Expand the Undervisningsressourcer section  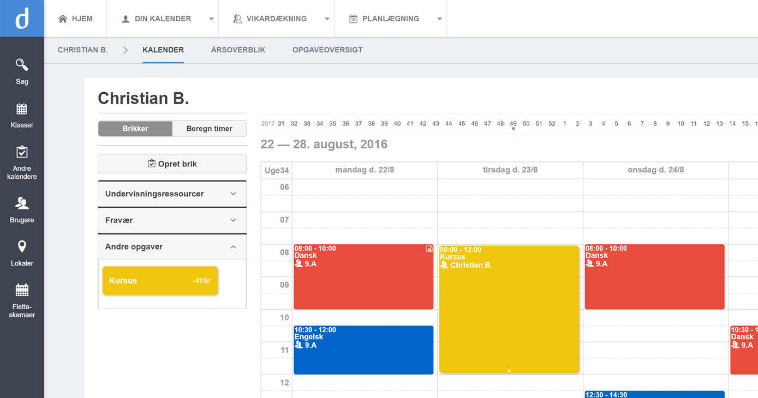[x=172, y=194]
